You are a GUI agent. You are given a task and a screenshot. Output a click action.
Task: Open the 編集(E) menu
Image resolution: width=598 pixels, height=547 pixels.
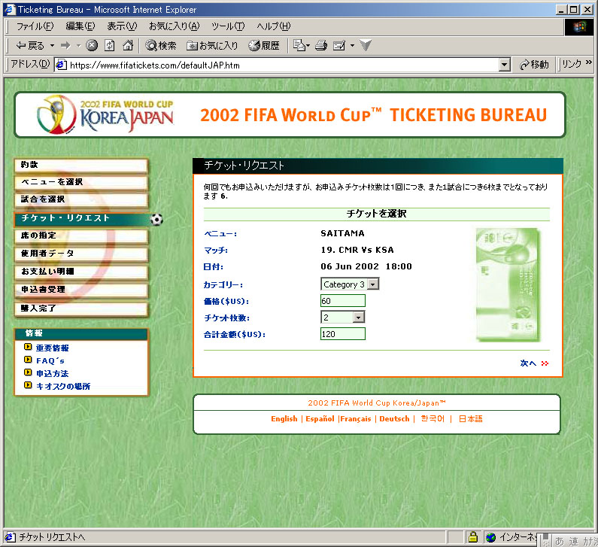click(80, 26)
